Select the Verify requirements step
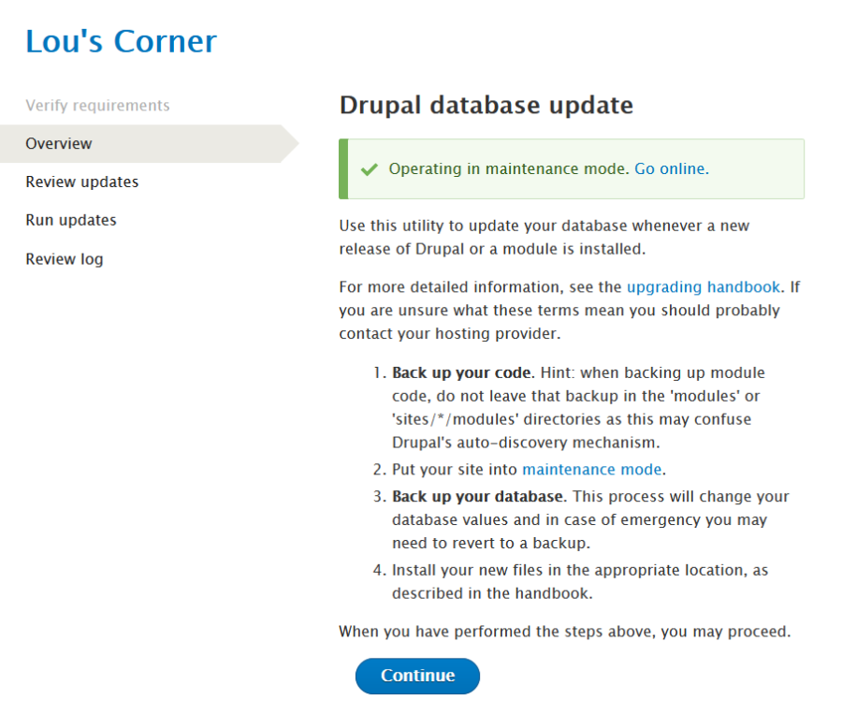 coord(97,106)
